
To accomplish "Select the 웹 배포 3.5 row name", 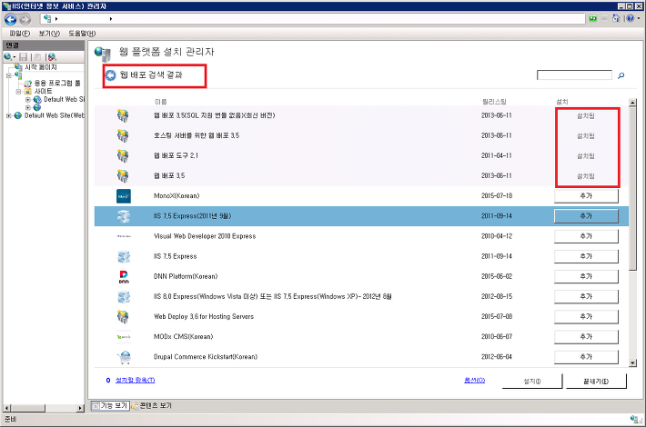I will [169, 176].
